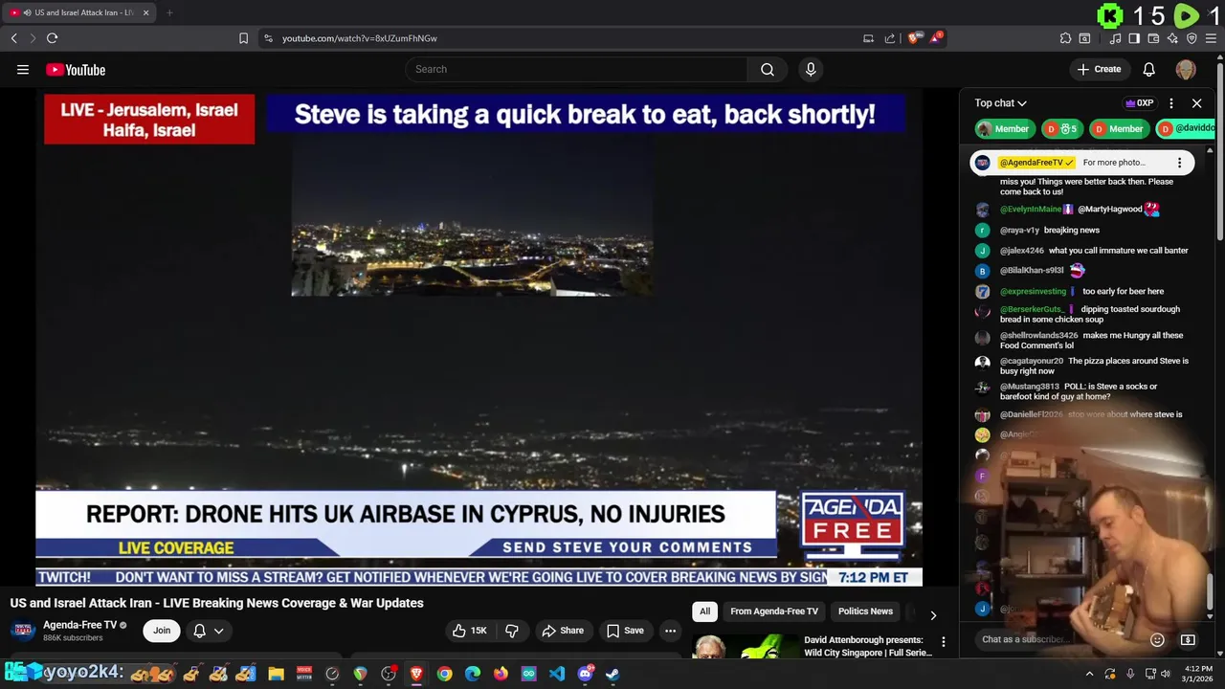Expand the notification preference bell dropdown

point(209,631)
